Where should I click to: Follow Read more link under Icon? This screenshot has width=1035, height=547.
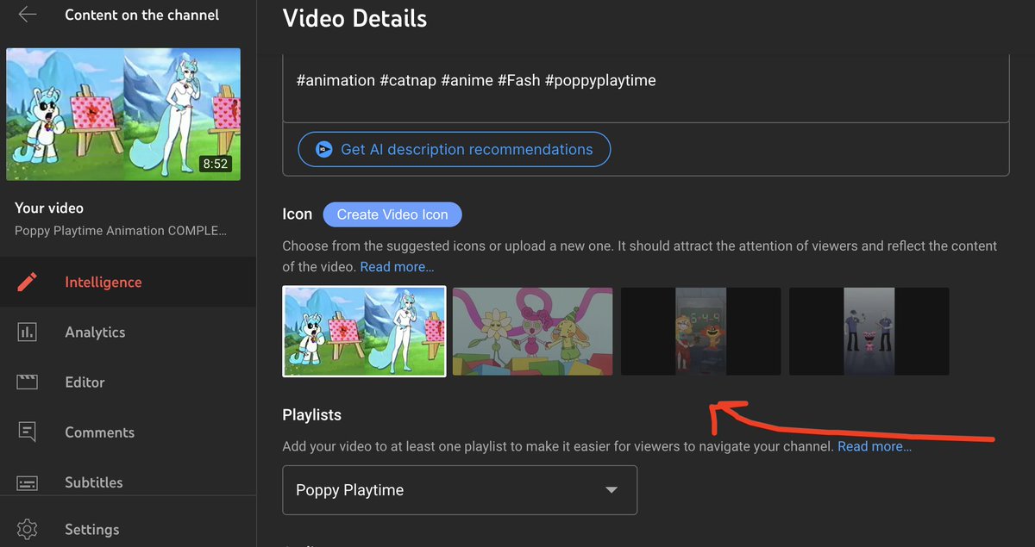click(x=397, y=267)
